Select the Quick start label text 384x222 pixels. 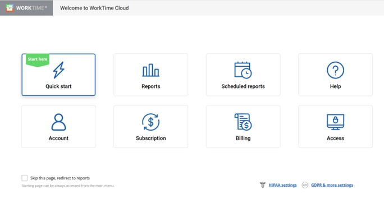(58, 86)
